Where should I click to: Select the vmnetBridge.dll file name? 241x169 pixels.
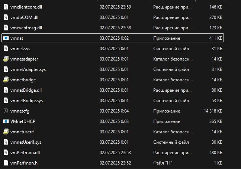(26, 90)
